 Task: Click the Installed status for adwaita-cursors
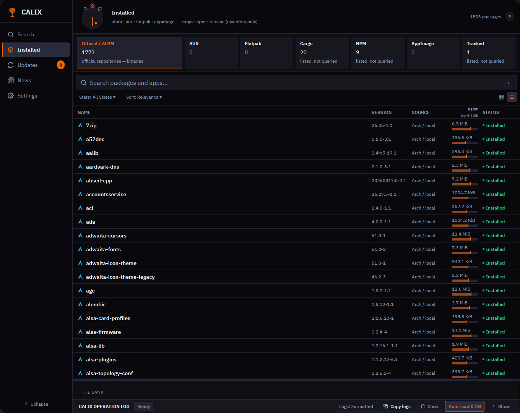click(494, 236)
